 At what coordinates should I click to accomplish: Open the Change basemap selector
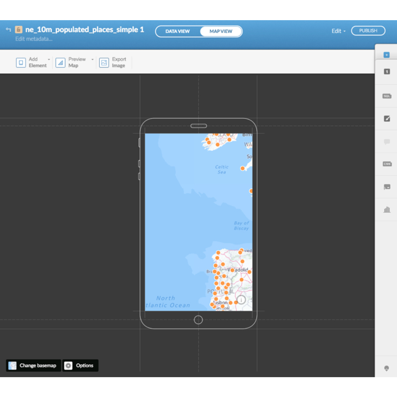(33, 366)
